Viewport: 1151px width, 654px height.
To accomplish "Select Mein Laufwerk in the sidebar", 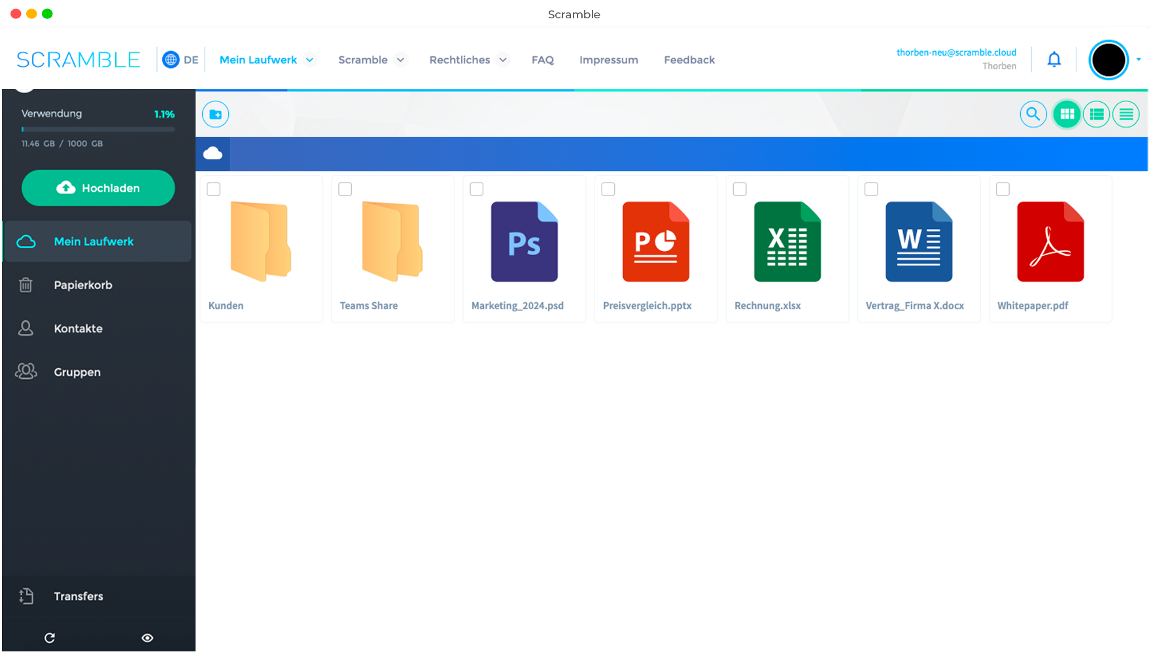I will point(98,241).
